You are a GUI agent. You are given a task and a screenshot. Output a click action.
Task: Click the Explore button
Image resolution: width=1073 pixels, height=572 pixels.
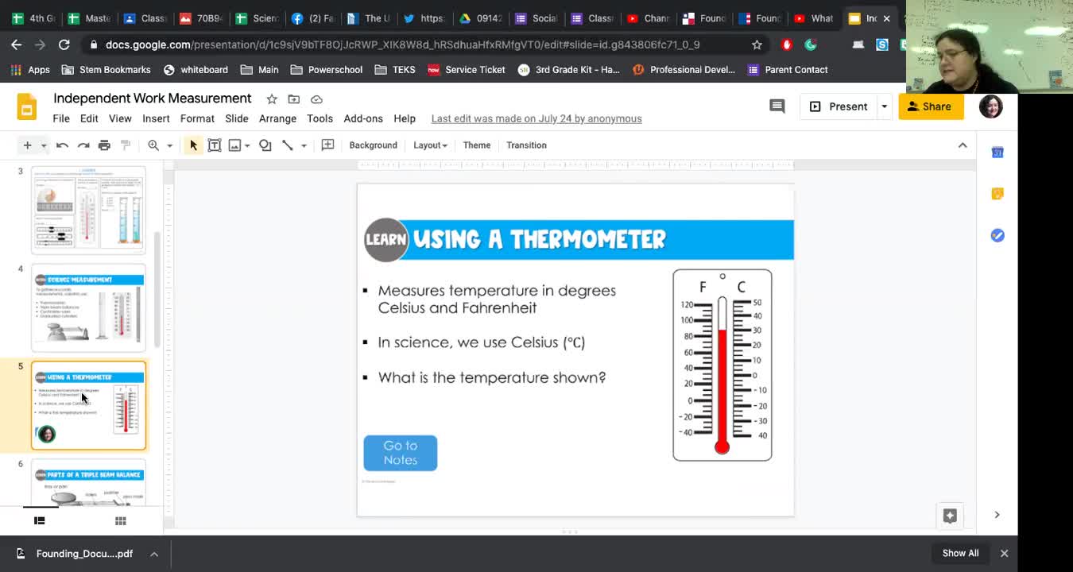pos(950,516)
